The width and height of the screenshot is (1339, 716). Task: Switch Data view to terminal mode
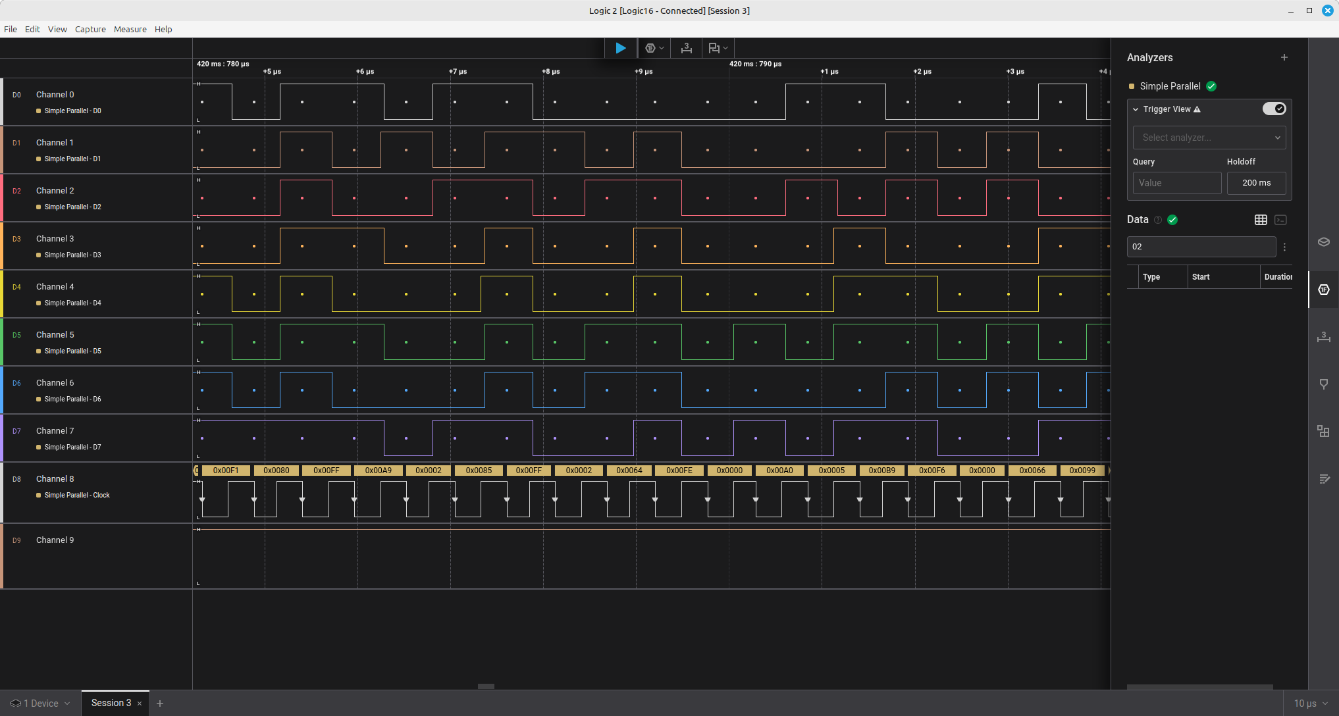click(x=1280, y=220)
